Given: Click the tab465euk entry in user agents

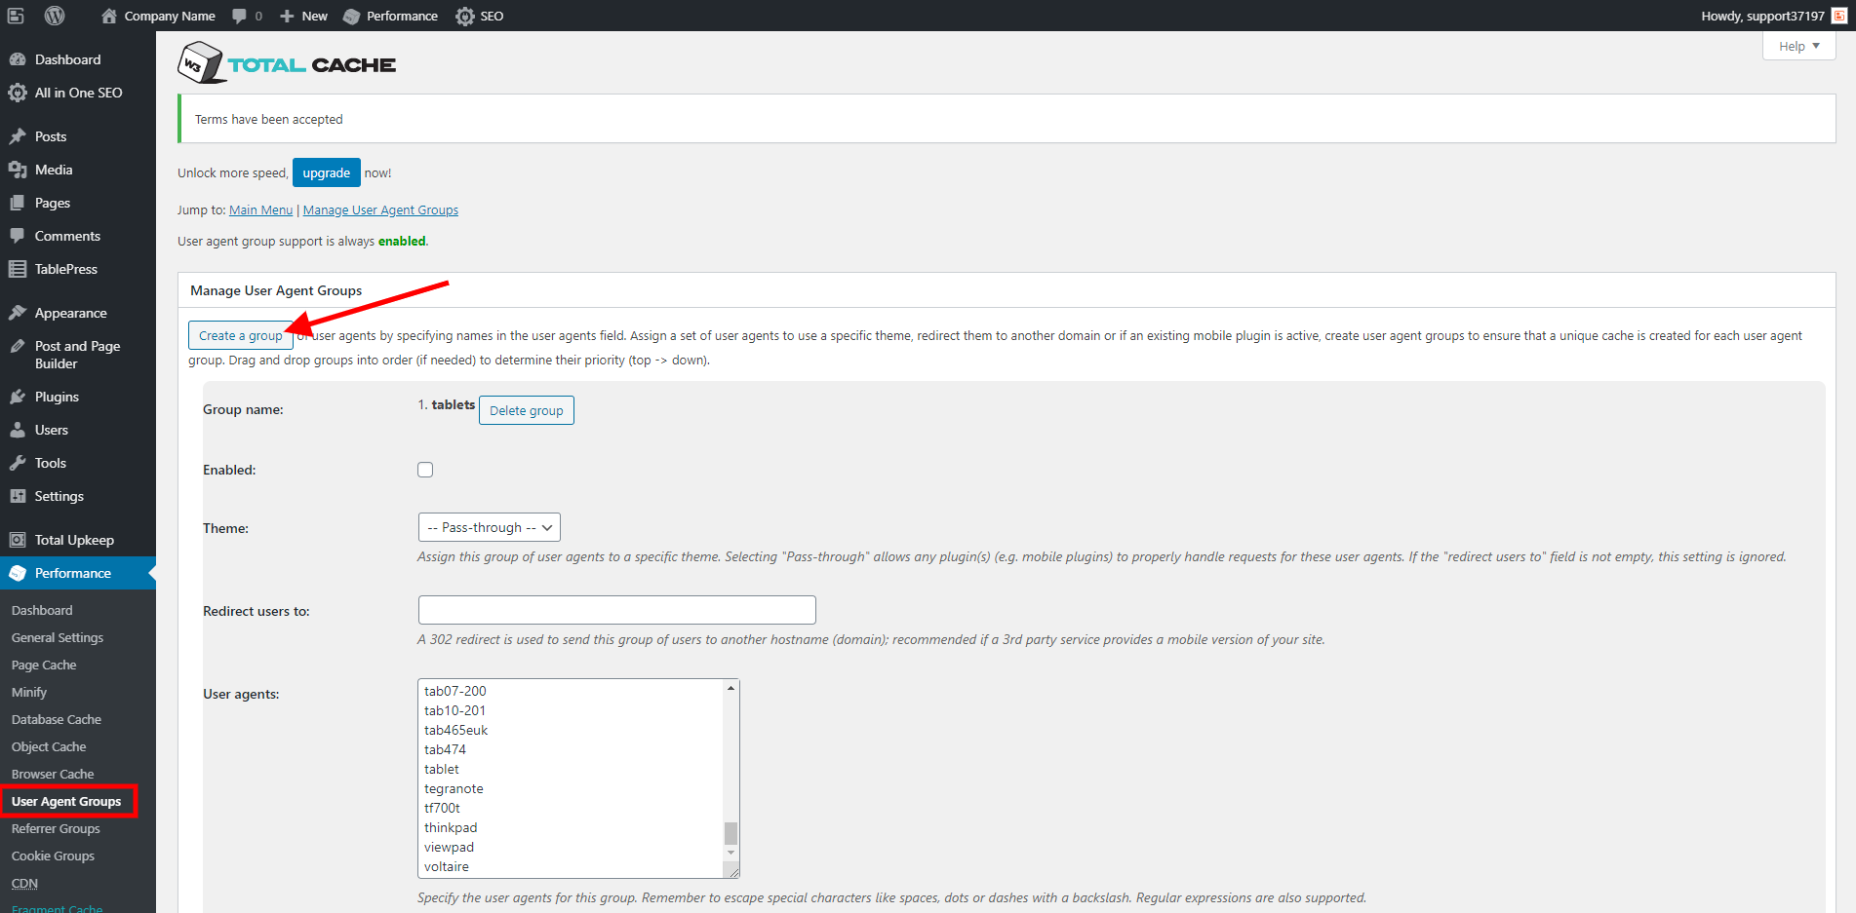Looking at the screenshot, I should tap(455, 730).
